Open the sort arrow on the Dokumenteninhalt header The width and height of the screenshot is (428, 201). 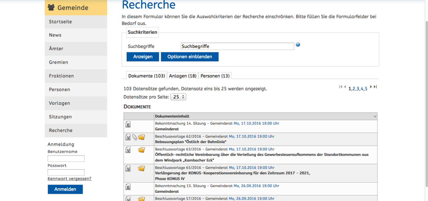click(374, 116)
